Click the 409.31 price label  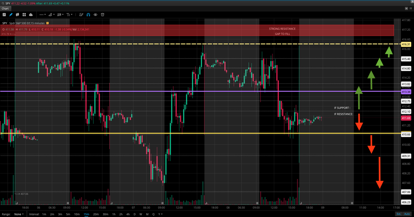pyautogui.click(x=406, y=156)
